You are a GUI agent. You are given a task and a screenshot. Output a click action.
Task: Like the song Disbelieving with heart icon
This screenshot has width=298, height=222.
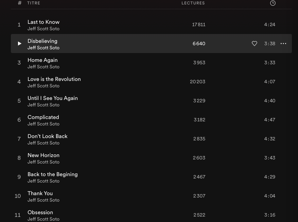254,44
